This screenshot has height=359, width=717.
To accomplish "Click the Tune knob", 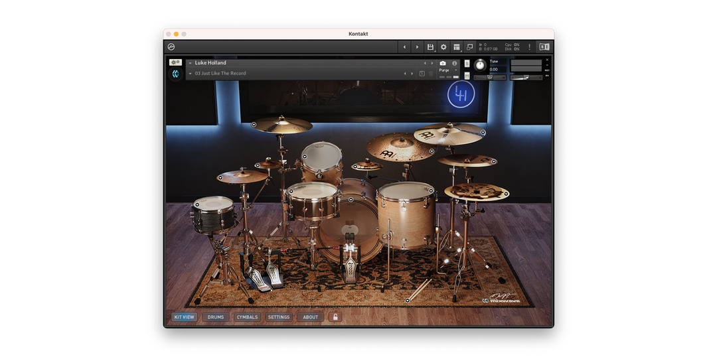I will (480, 65).
